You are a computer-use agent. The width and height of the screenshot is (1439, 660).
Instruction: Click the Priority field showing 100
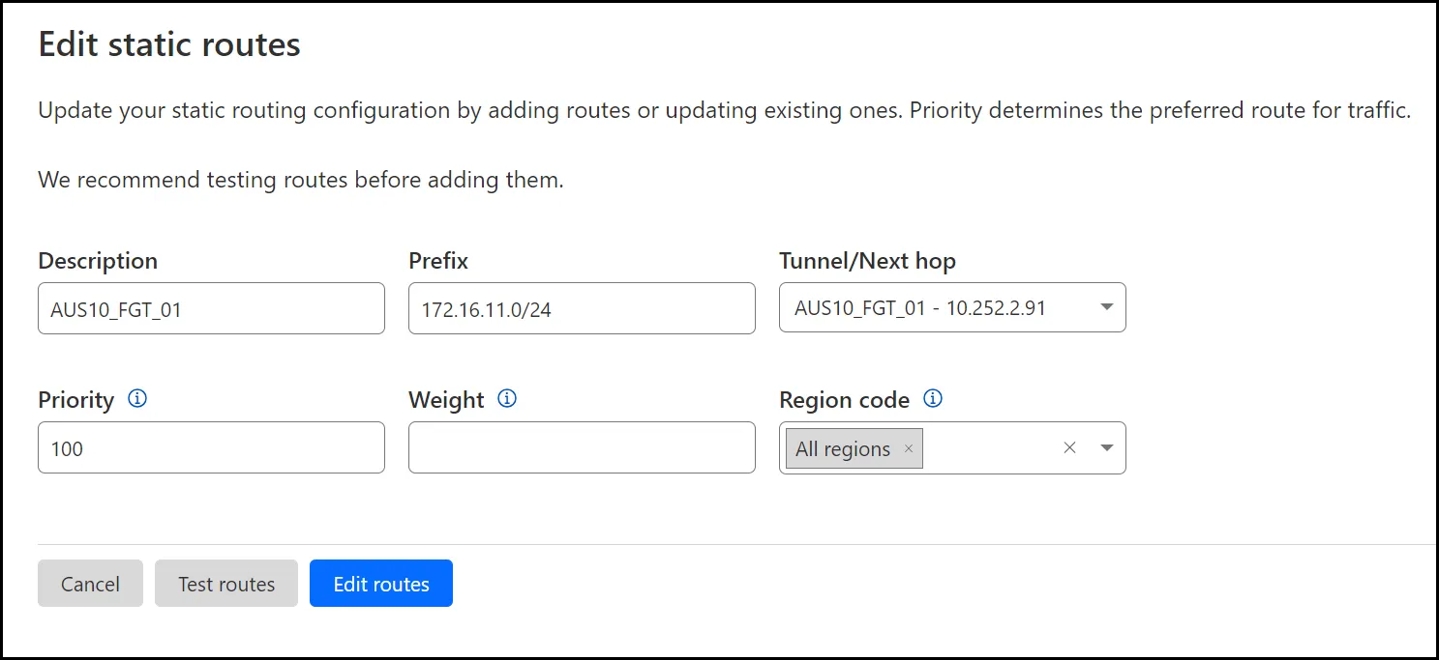[x=211, y=447]
